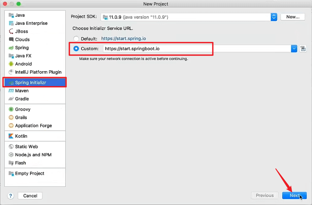This screenshot has height=205, width=312.
Task: Click the network connection notice text
Action: [x=134, y=59]
